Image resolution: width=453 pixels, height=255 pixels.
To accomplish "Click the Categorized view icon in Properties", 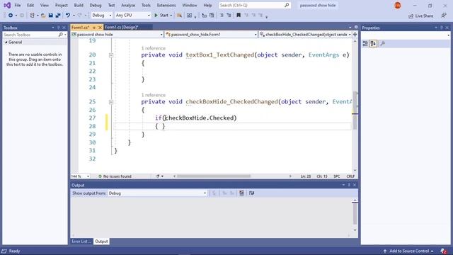I will (x=365, y=44).
